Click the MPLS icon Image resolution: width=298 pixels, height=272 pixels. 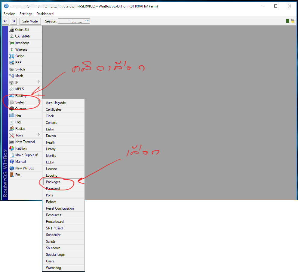12,89
